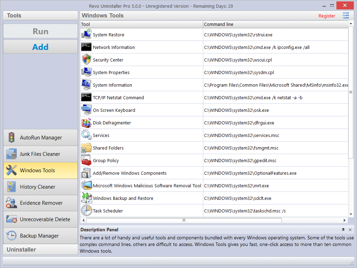Select the Group Policy row text
The height and width of the screenshot is (268, 357).
[106, 160]
